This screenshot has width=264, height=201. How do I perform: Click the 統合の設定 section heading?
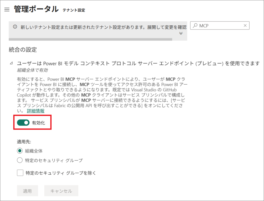pyautogui.click(x=23, y=50)
